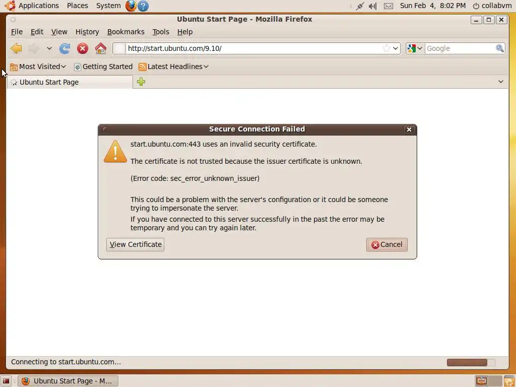Open the View menu
This screenshot has width=516, height=387.
click(x=59, y=32)
